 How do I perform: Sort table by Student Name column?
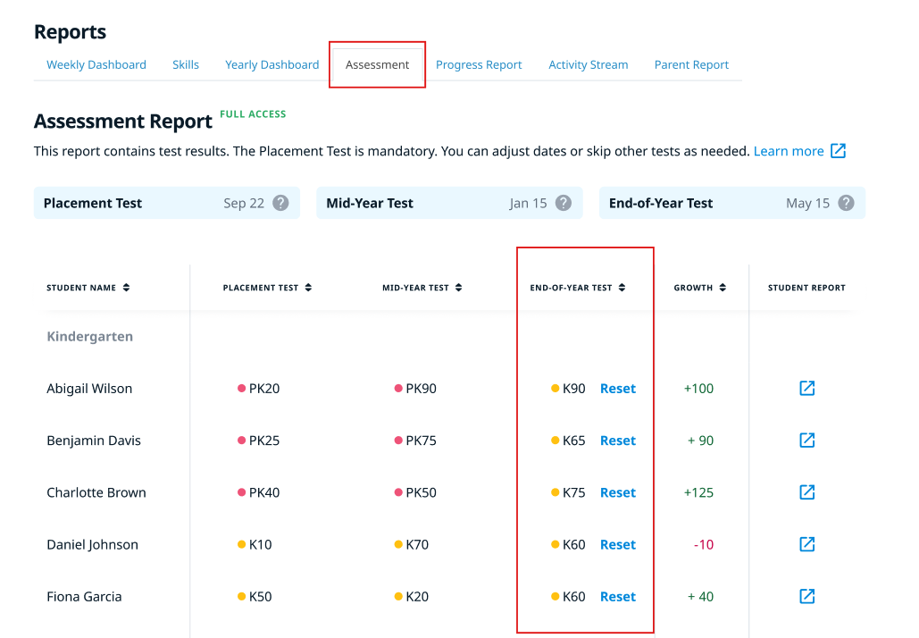pos(88,288)
